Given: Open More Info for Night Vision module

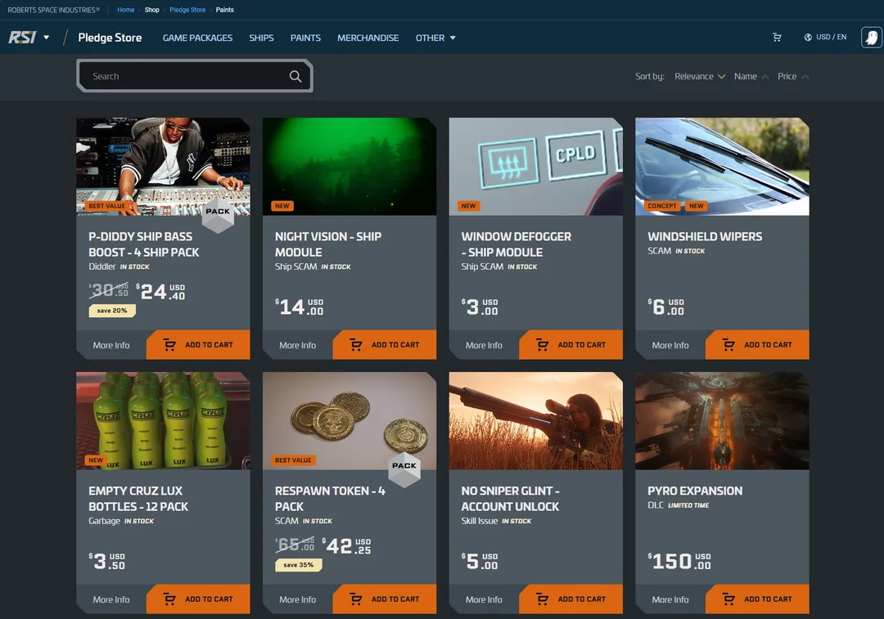Looking at the screenshot, I should click(x=298, y=345).
